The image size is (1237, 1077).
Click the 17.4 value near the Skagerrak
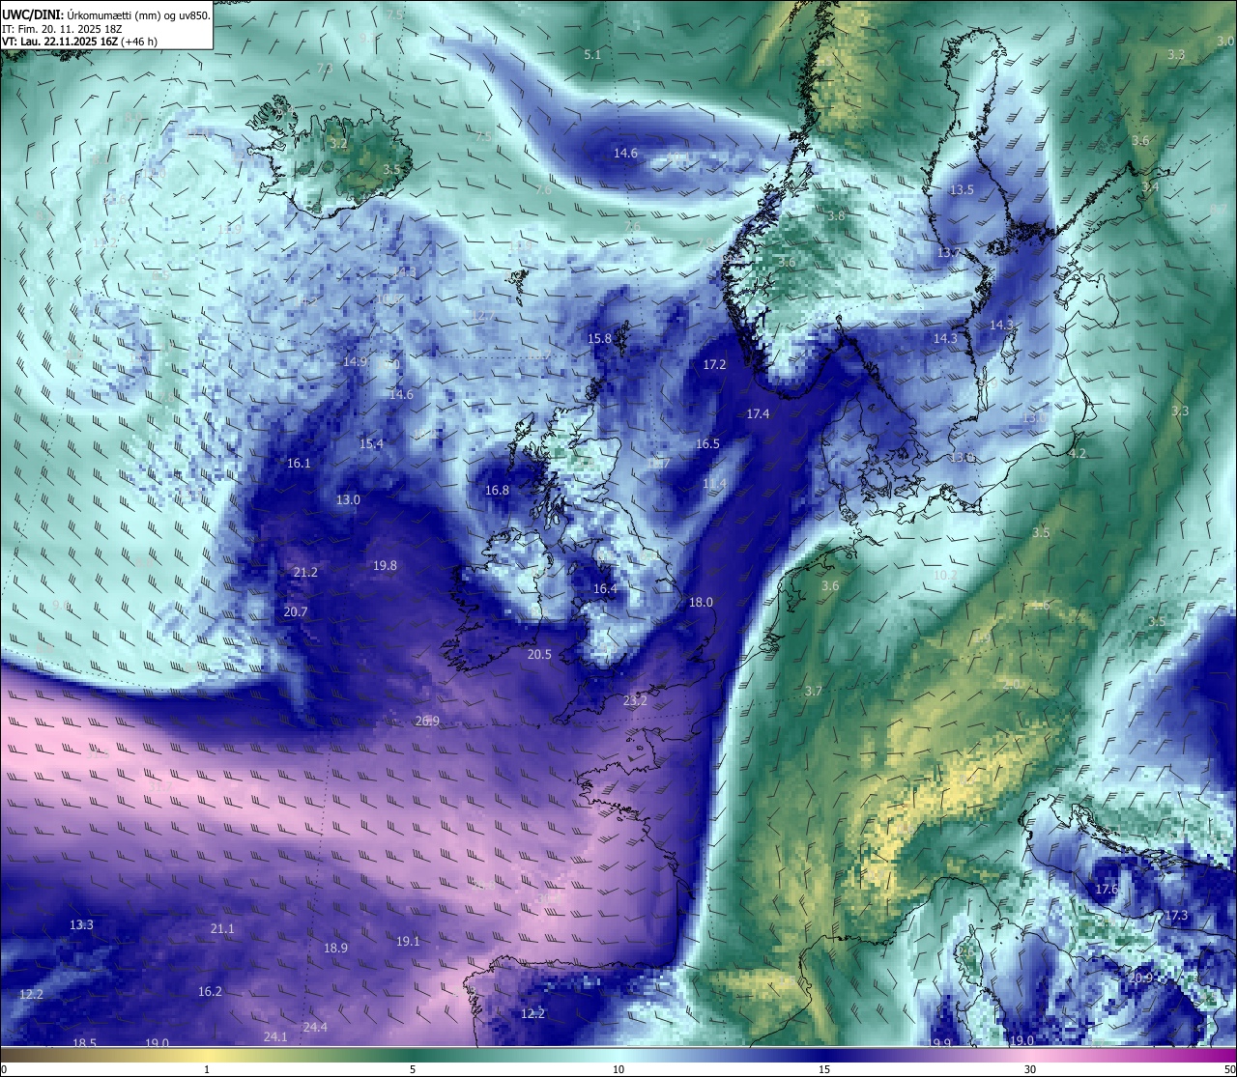[x=758, y=414]
